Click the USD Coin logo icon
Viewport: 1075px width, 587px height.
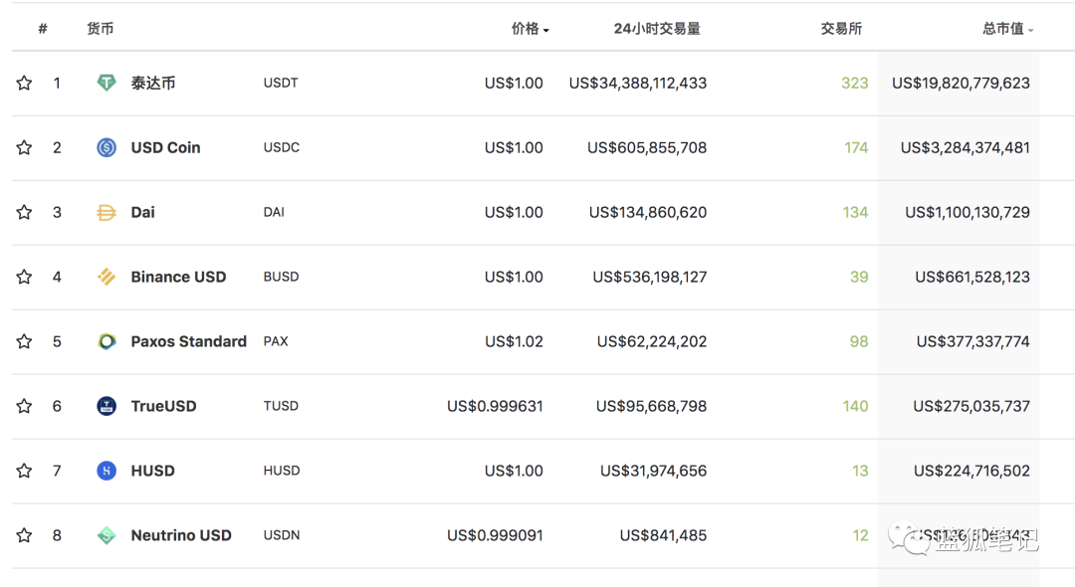click(x=107, y=147)
